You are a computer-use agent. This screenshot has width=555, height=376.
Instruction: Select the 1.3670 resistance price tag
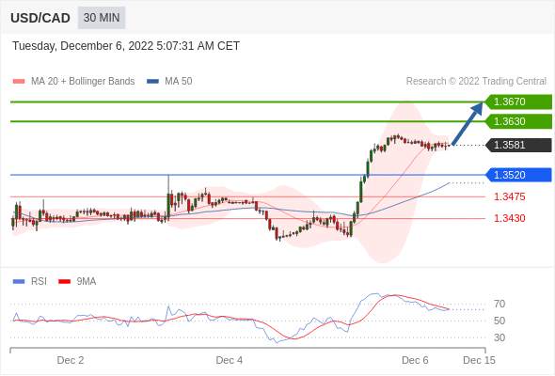518,102
